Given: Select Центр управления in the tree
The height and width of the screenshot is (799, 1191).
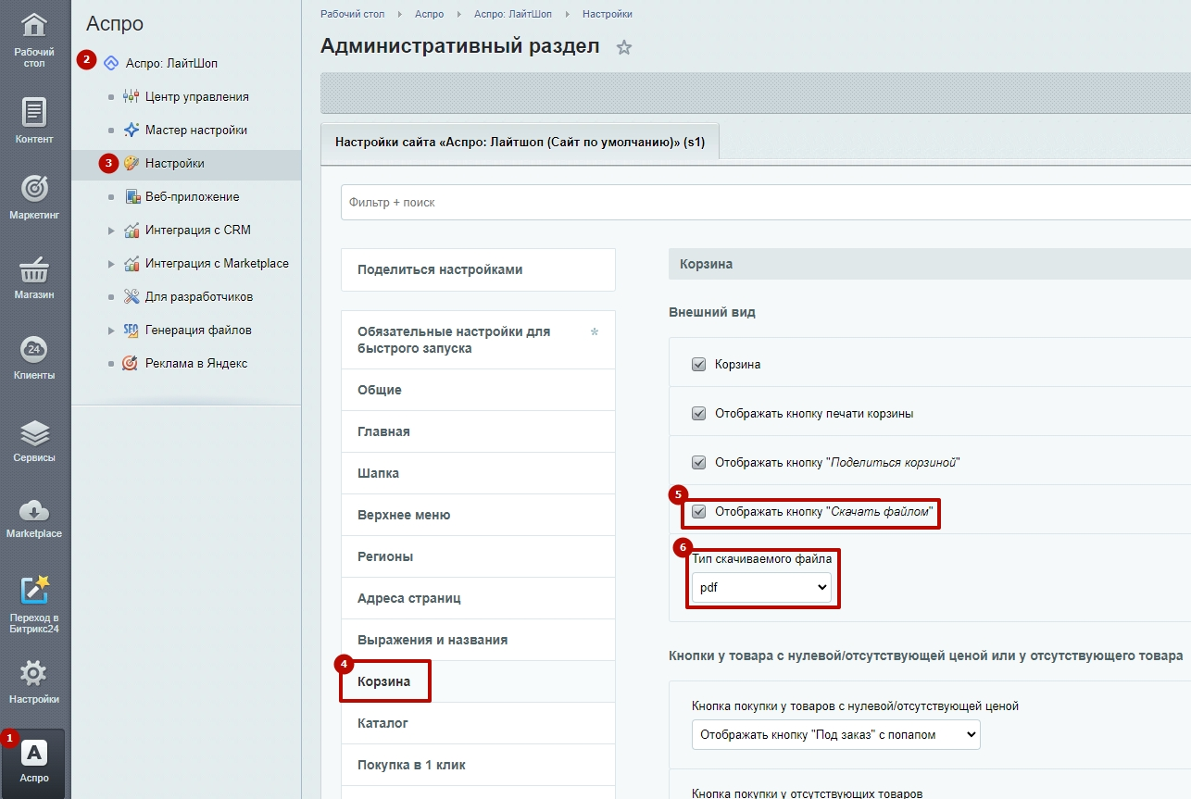Looking at the screenshot, I should (196, 96).
